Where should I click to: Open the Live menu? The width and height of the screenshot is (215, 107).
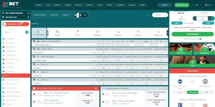pyautogui.click(x=48, y=5)
